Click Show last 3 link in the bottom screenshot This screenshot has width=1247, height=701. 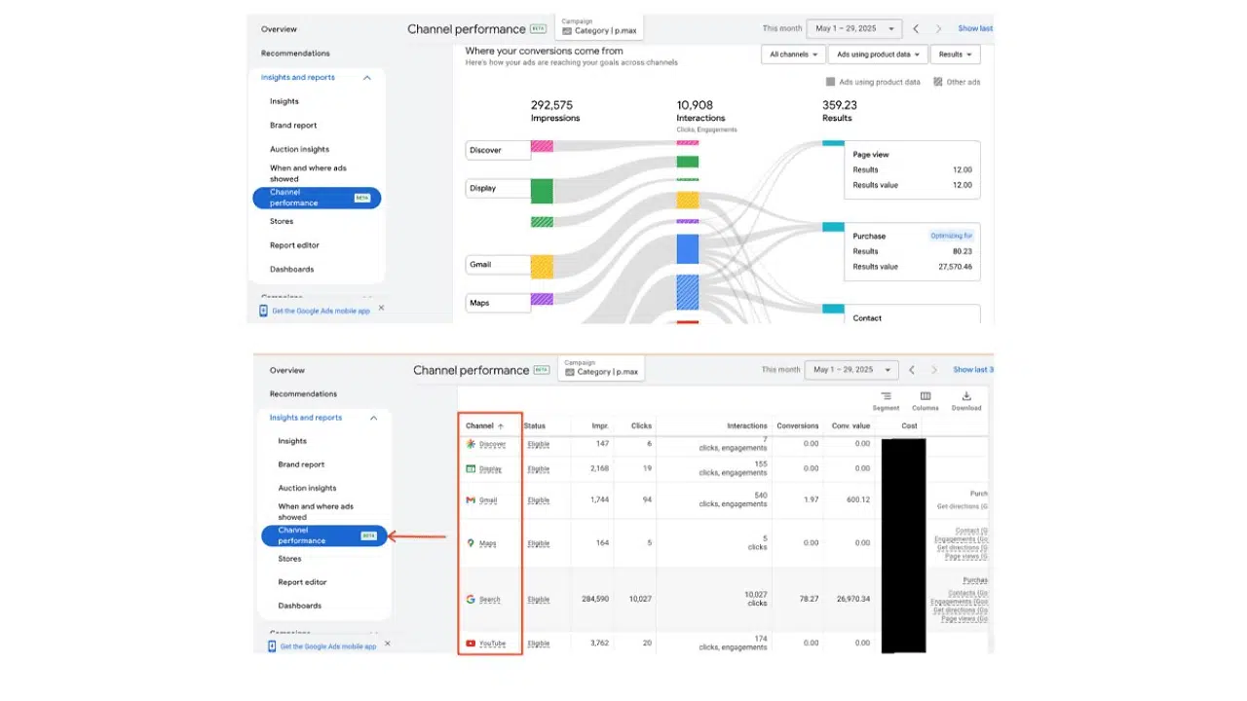[x=973, y=370]
